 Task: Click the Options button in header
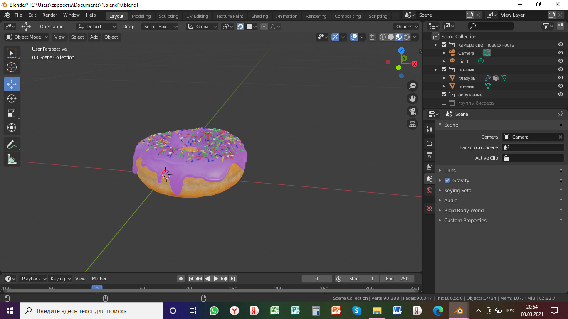(x=407, y=27)
